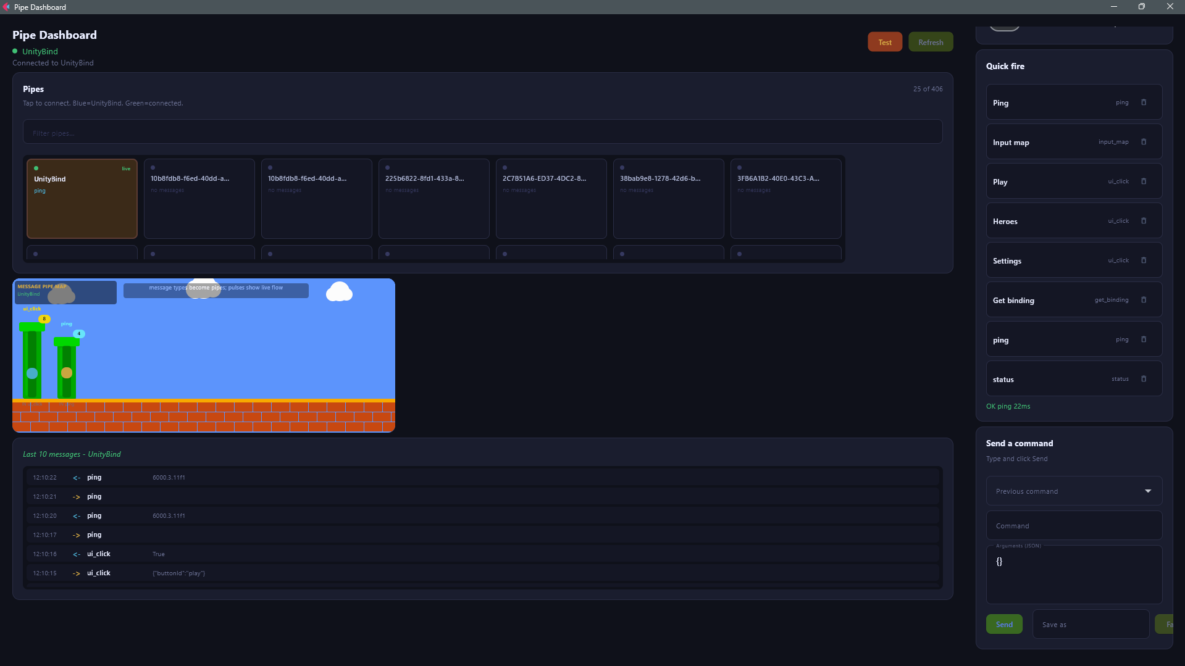
Task: Click the 'Send a command' panel heading
Action: (1019, 443)
